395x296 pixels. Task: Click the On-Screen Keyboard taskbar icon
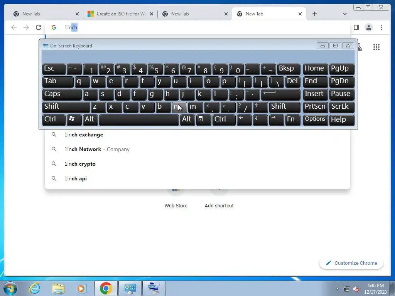tap(154, 288)
